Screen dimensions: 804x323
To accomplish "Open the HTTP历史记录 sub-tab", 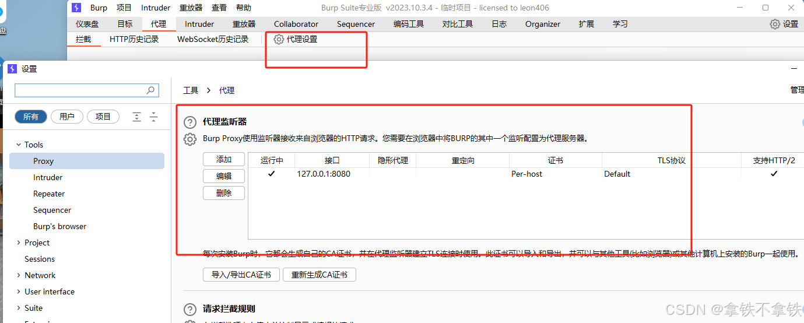I will (134, 39).
